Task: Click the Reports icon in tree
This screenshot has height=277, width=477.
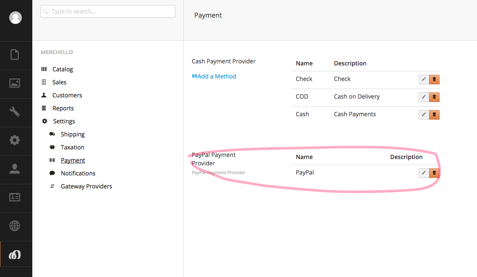Action: [x=44, y=108]
